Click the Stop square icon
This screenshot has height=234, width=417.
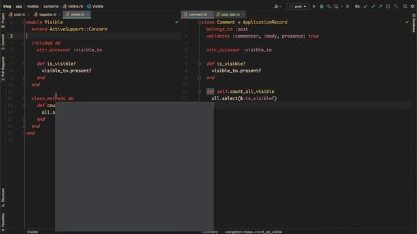click(347, 6)
